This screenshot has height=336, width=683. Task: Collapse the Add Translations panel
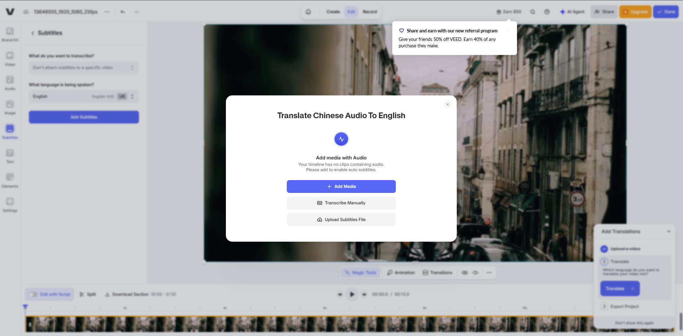click(x=668, y=231)
